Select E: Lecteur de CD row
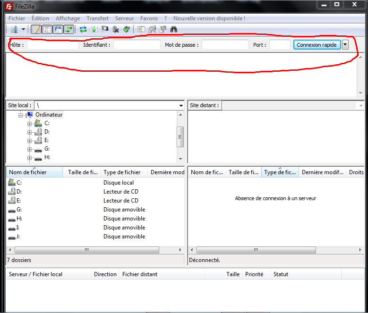The image size is (368, 313). 95,201
